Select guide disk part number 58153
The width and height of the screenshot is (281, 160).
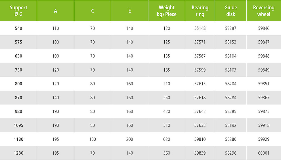[231, 42]
